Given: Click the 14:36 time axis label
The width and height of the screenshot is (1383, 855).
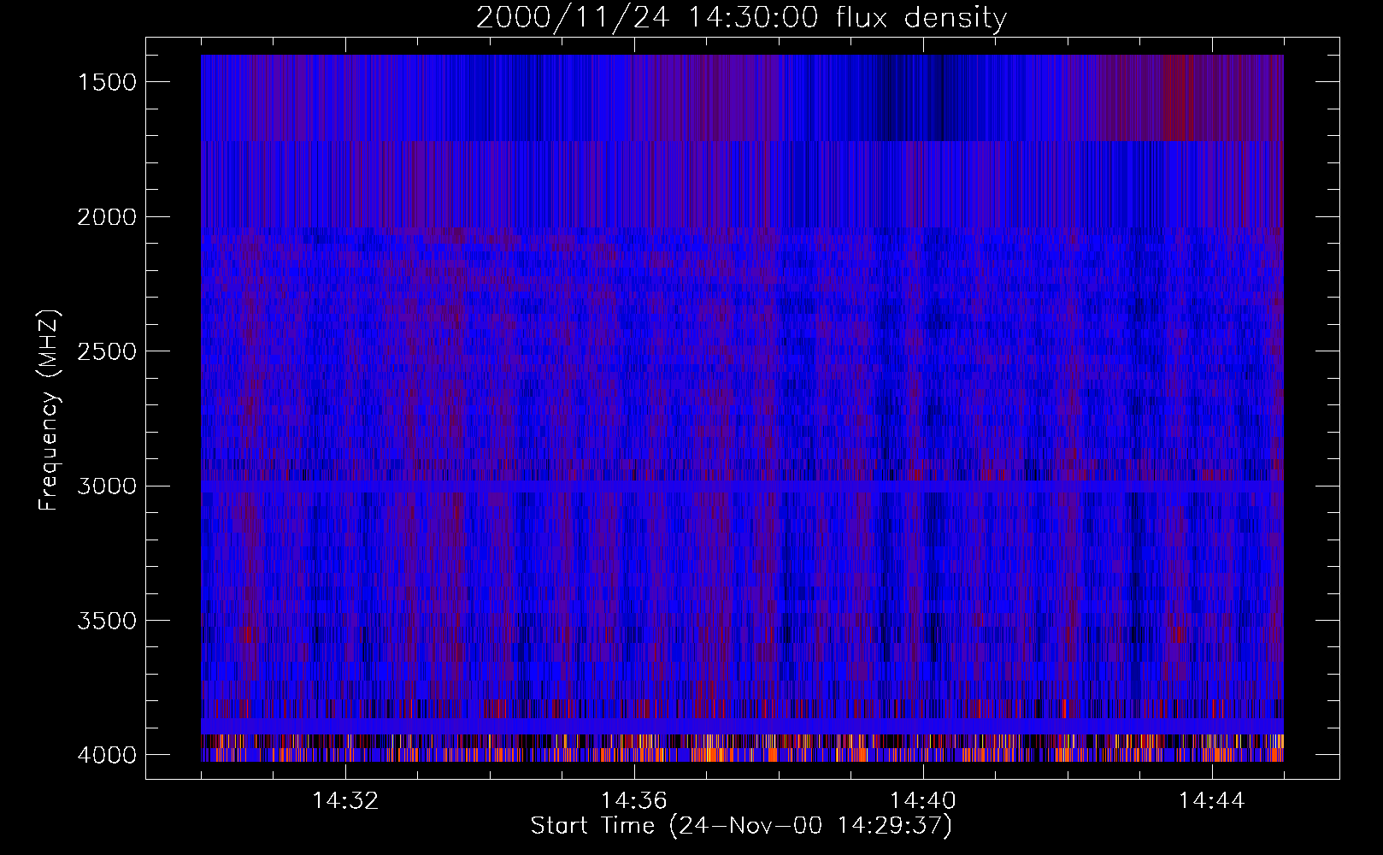Looking at the screenshot, I should click(634, 801).
